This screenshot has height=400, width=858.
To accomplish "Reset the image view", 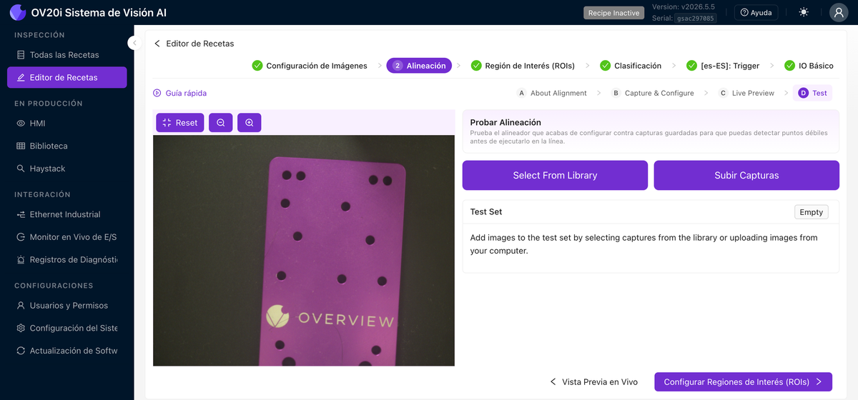I will point(180,123).
